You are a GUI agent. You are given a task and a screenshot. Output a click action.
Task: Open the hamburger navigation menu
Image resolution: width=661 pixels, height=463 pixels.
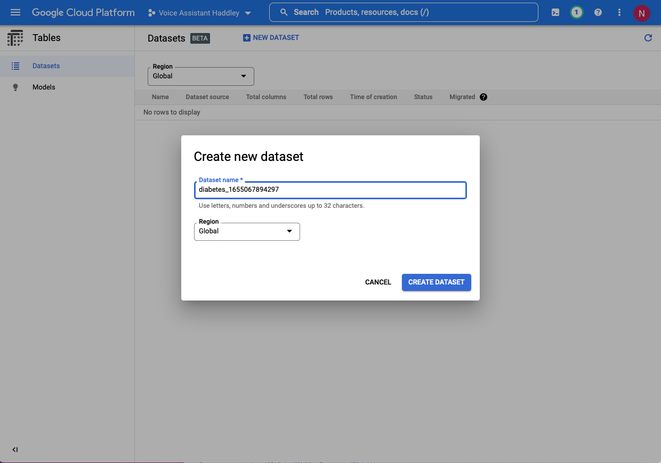(15, 12)
